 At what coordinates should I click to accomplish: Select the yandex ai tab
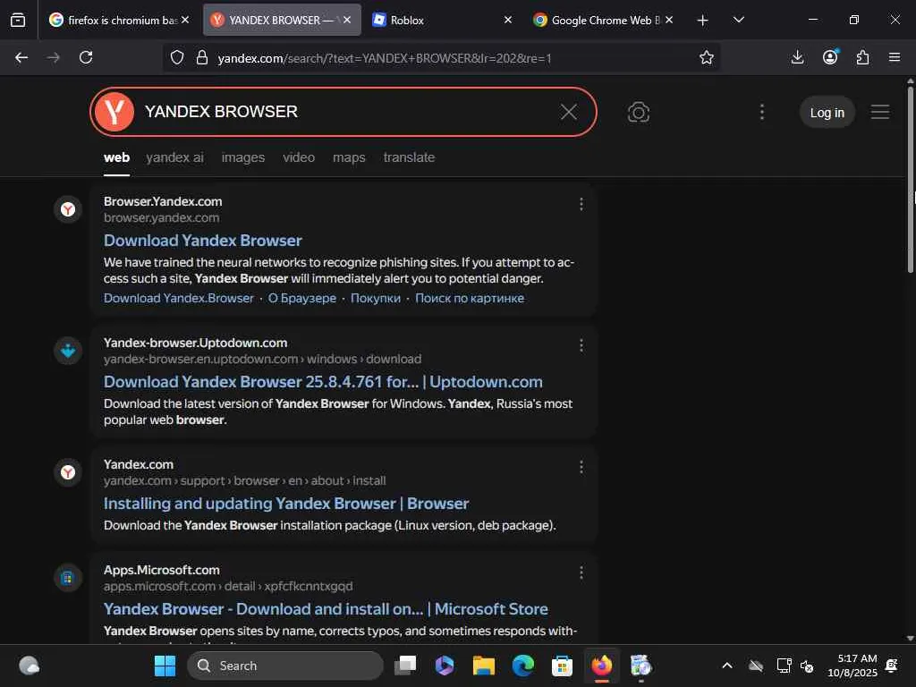[x=174, y=157]
